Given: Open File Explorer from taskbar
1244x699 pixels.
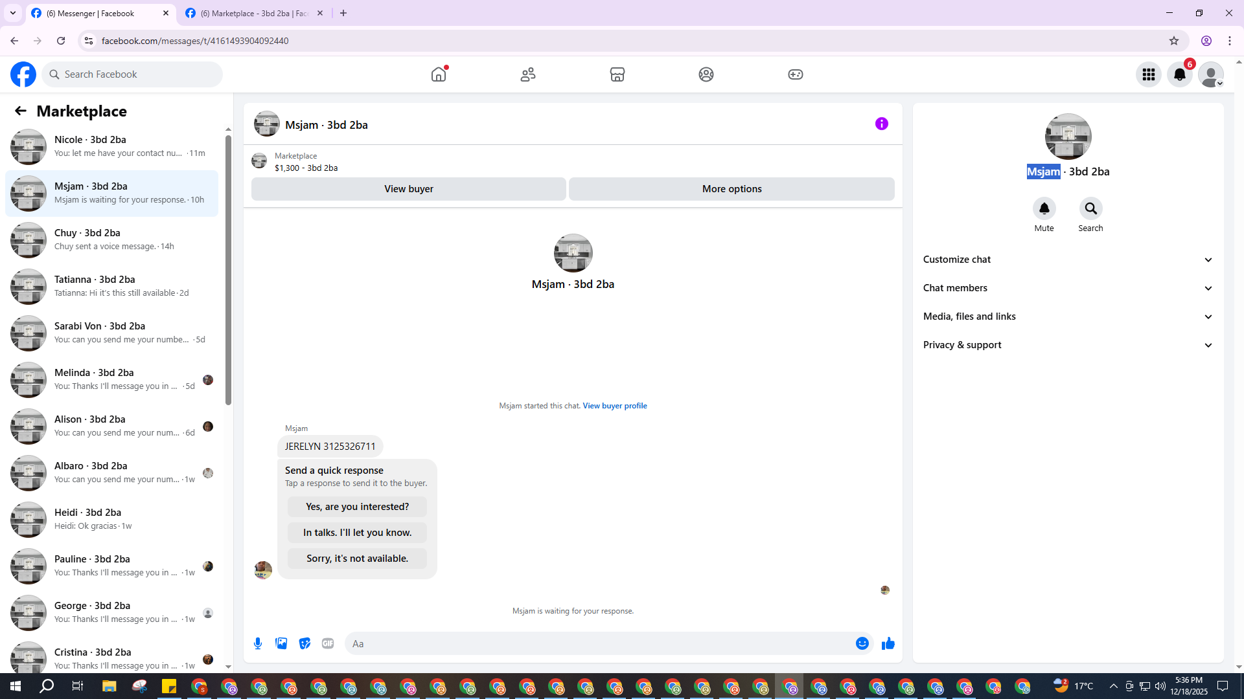Looking at the screenshot, I should tap(109, 686).
